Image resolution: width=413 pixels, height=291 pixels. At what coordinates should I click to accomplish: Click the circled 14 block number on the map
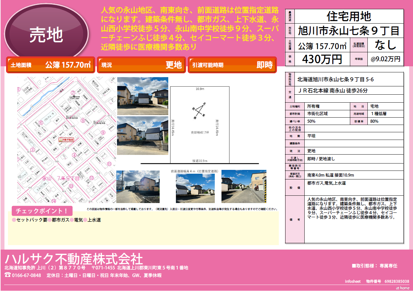(x=54, y=201)
